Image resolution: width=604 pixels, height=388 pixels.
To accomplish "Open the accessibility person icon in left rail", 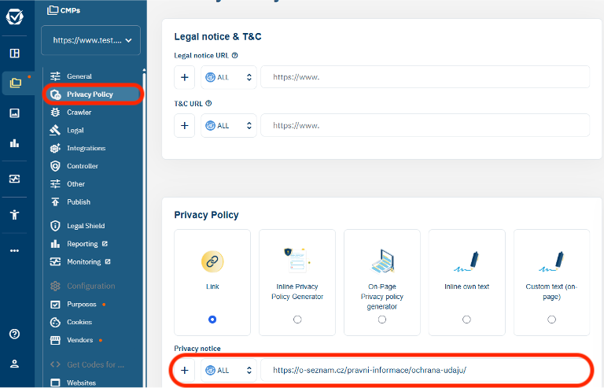I will click(14, 215).
